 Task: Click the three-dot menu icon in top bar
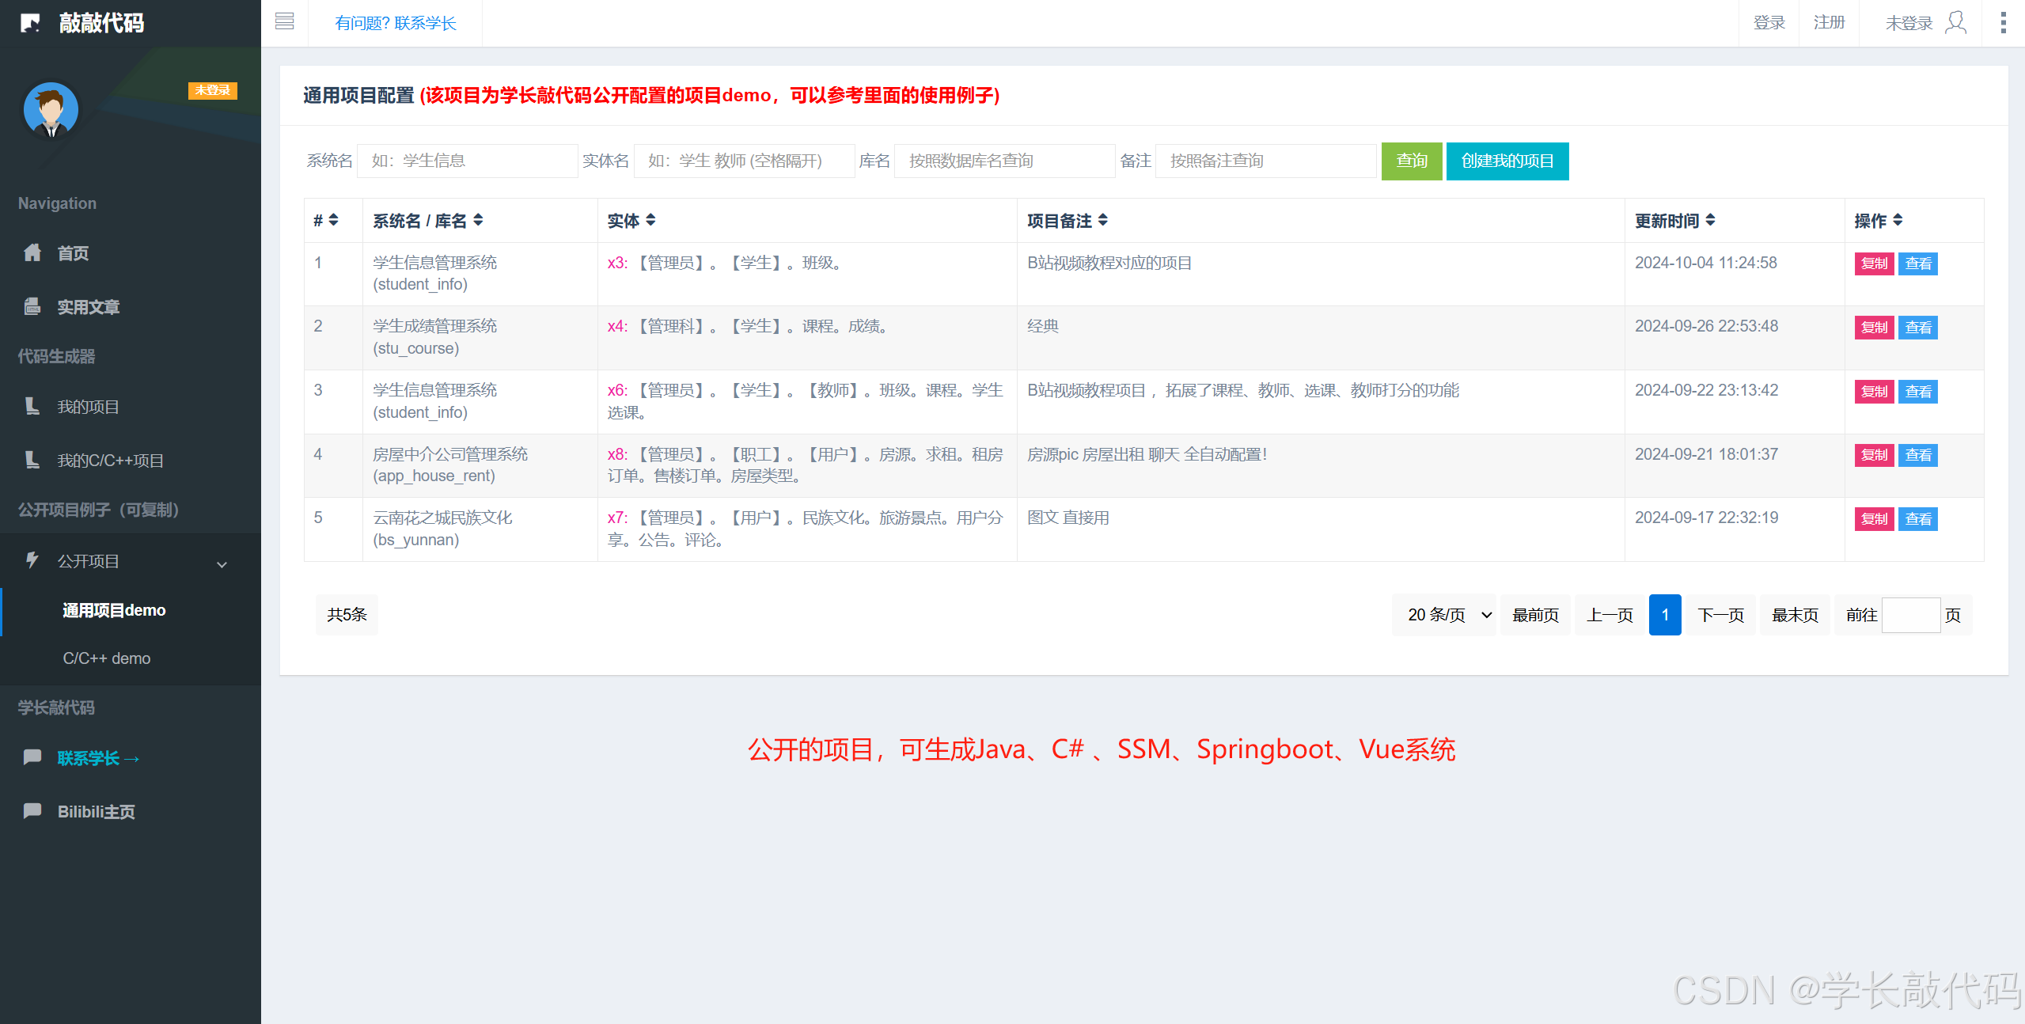[2004, 21]
